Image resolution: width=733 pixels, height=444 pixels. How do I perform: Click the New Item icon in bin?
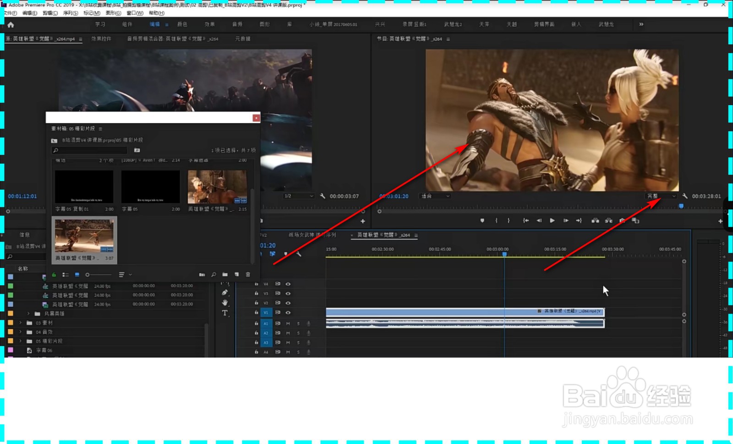(236, 275)
